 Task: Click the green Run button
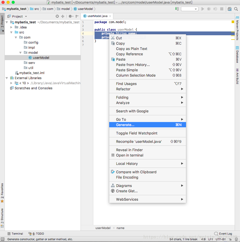click(x=203, y=9)
